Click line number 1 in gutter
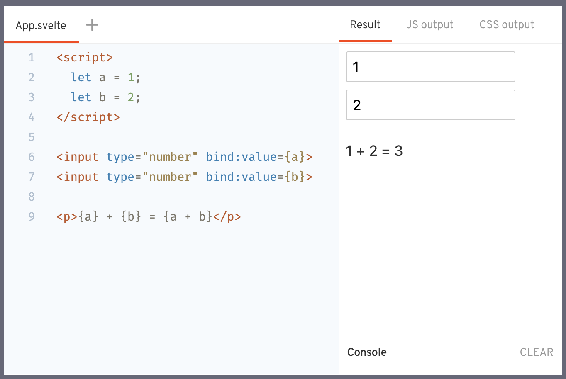This screenshot has height=379, width=566. pyautogui.click(x=32, y=57)
